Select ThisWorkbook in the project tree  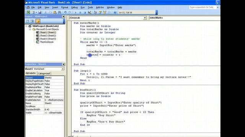point(47,42)
